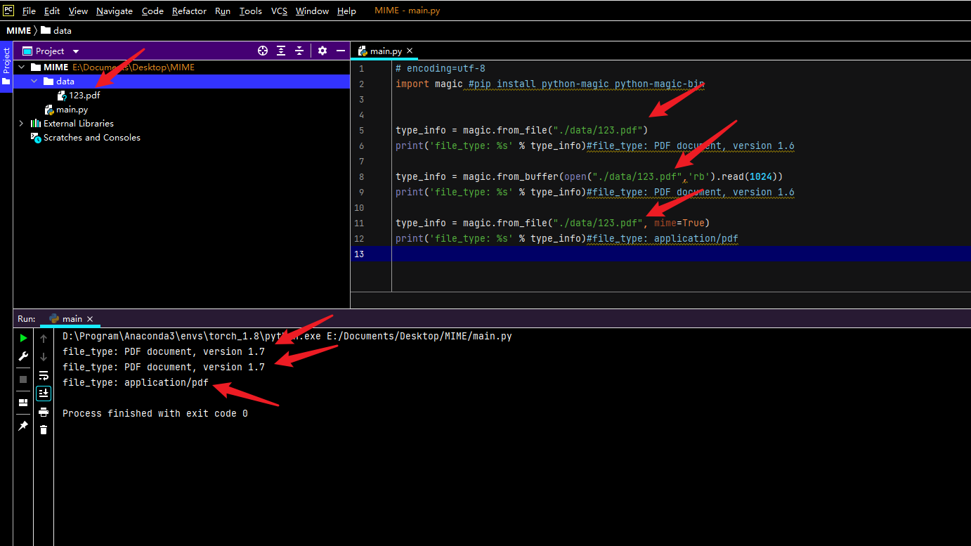Screen dimensions: 971x546
Task: Click the PyCharm logo in title bar
Action: [x=8, y=11]
